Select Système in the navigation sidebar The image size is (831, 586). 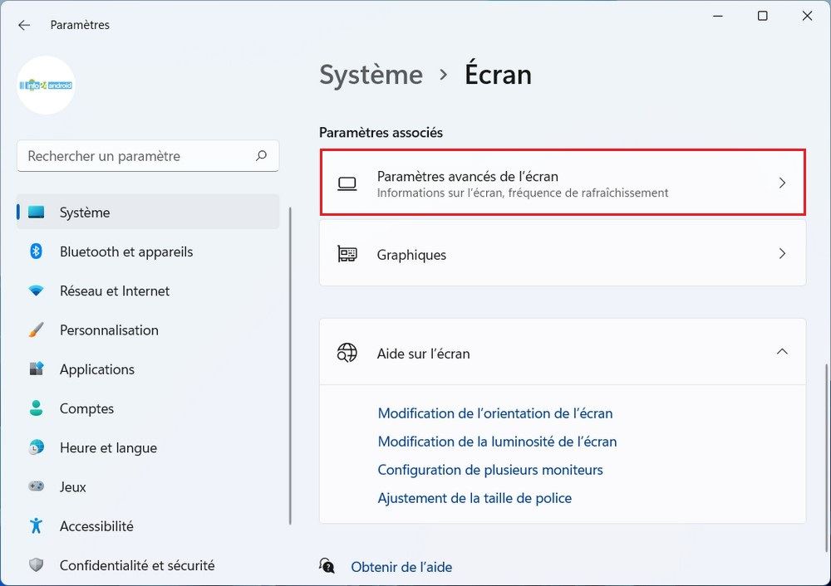click(x=86, y=212)
